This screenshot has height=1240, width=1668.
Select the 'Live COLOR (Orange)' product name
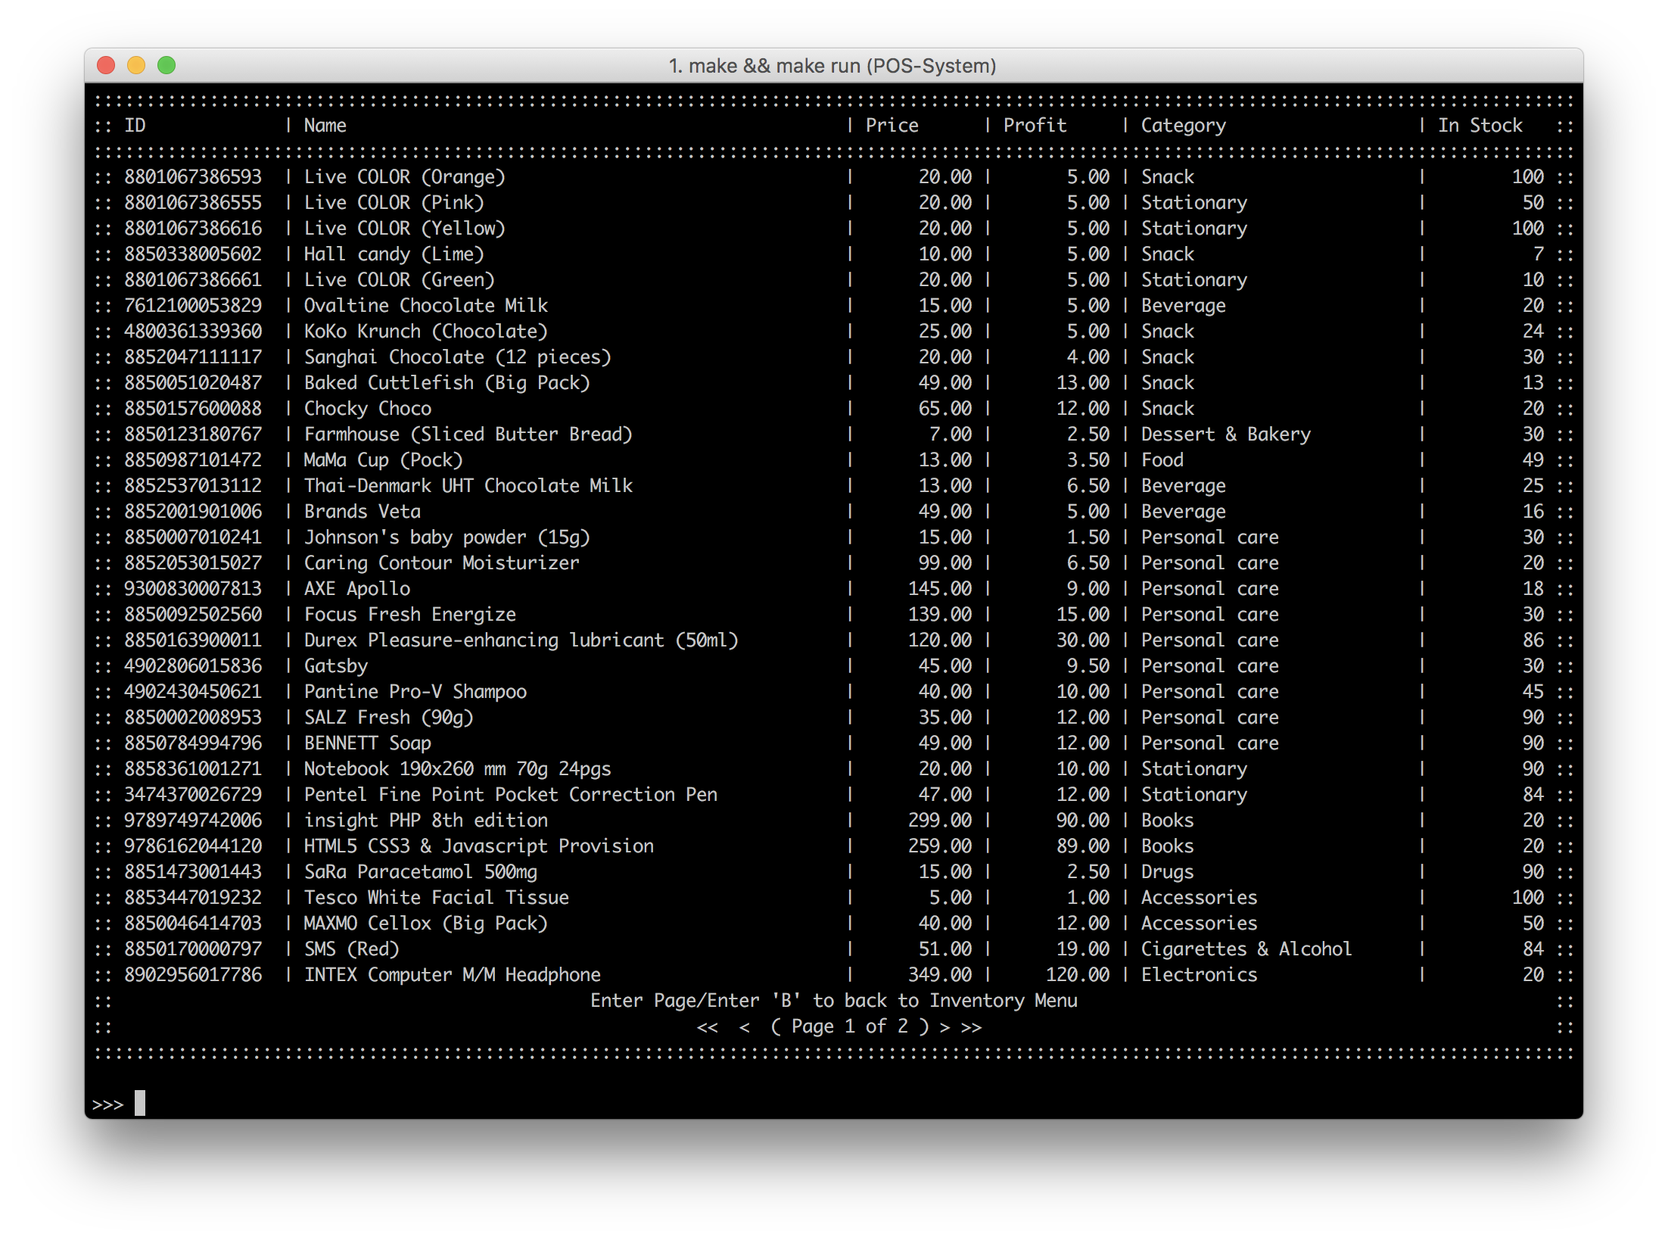(405, 177)
